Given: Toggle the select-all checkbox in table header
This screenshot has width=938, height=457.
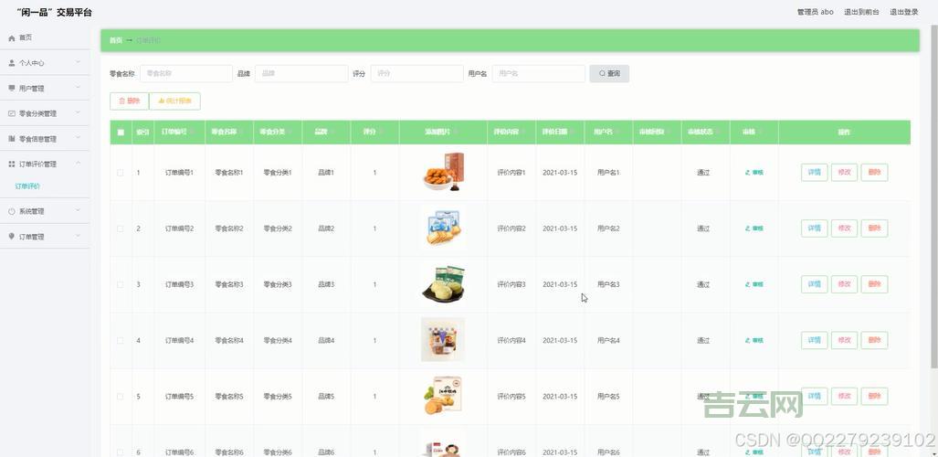Looking at the screenshot, I should (x=121, y=133).
